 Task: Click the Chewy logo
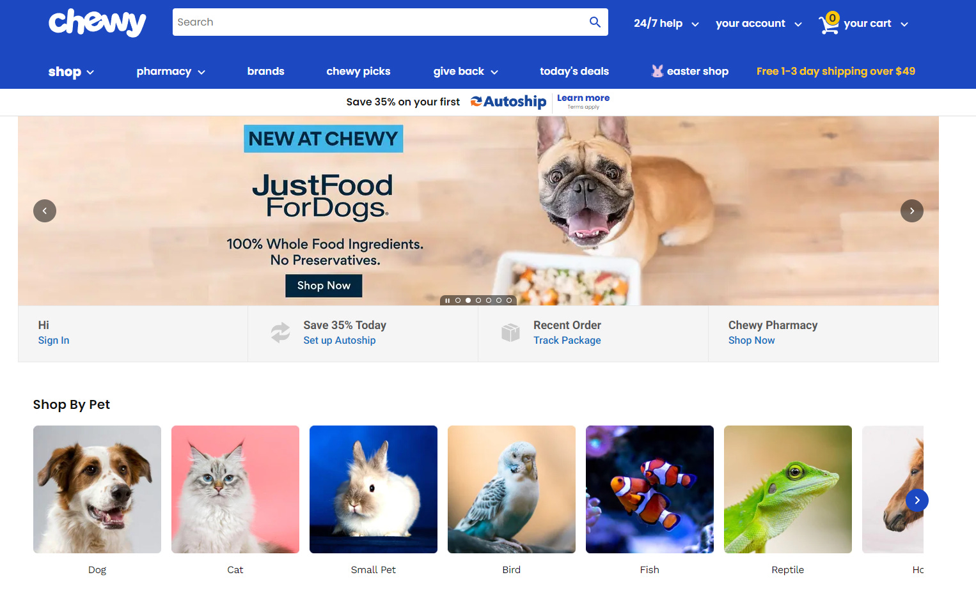(97, 22)
